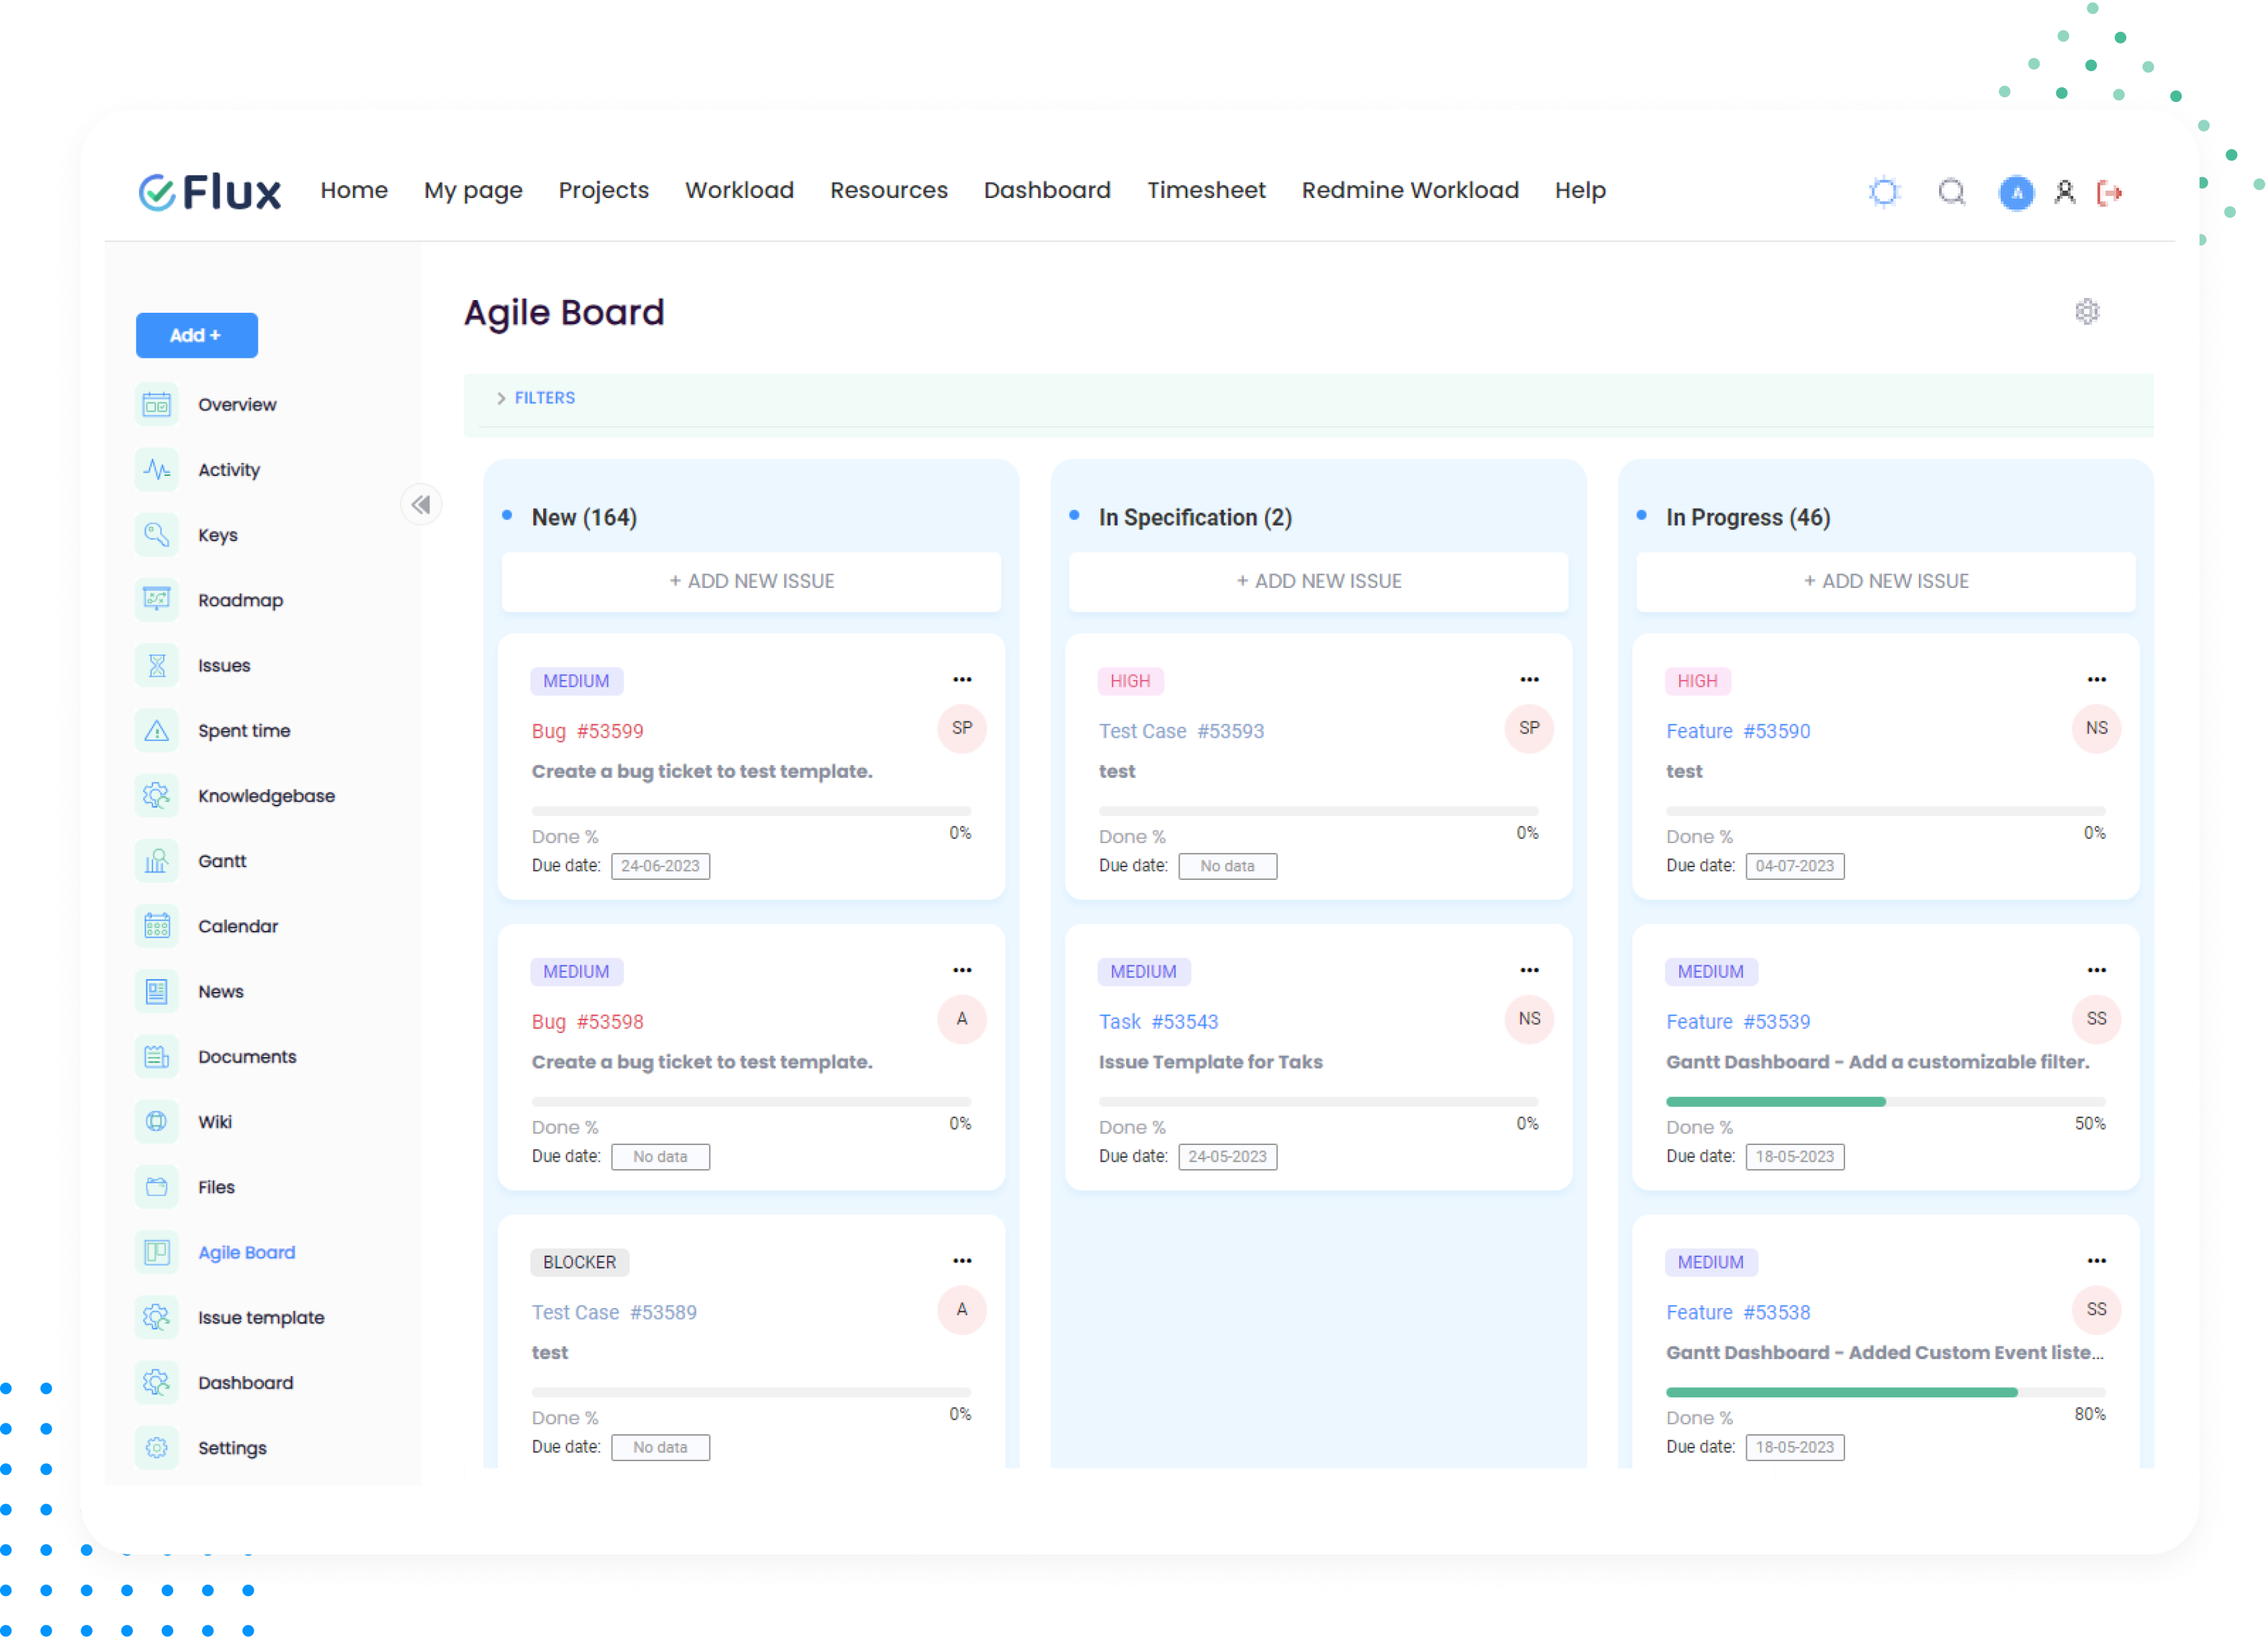Add new issue in In Specification column

pos(1318,582)
